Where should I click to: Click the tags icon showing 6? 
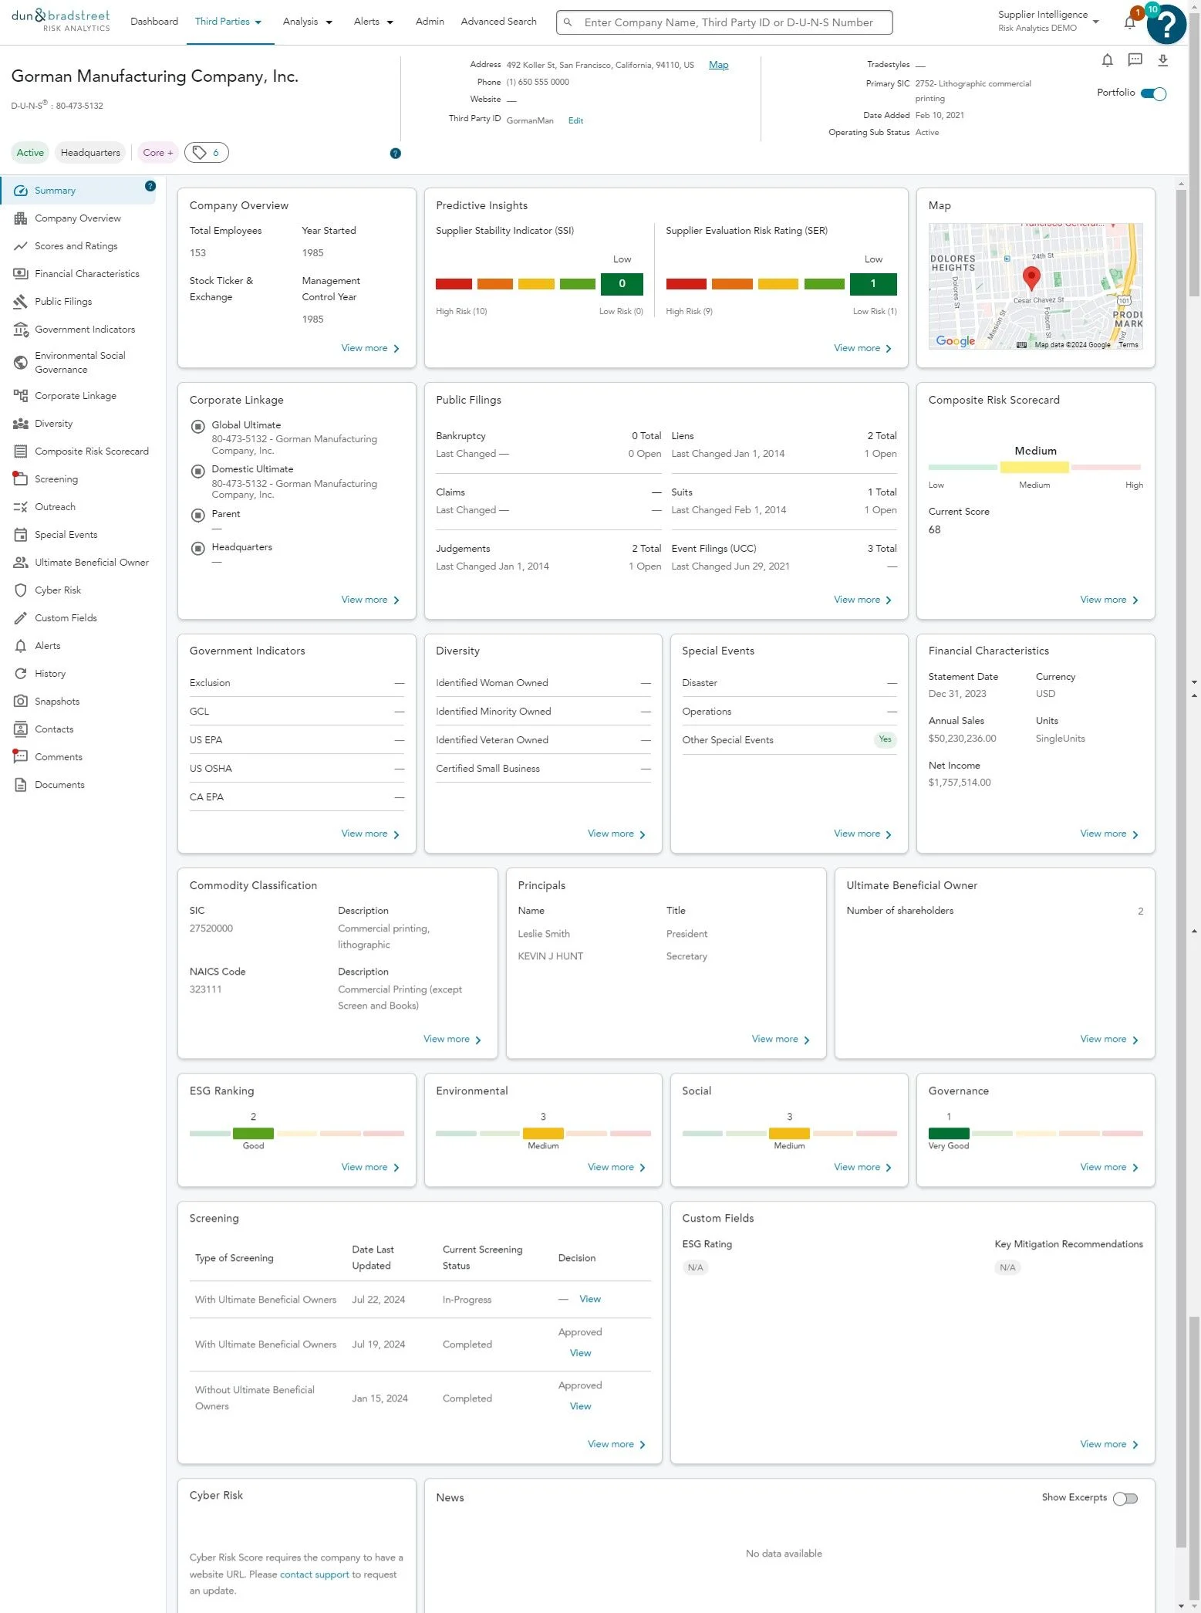(206, 153)
